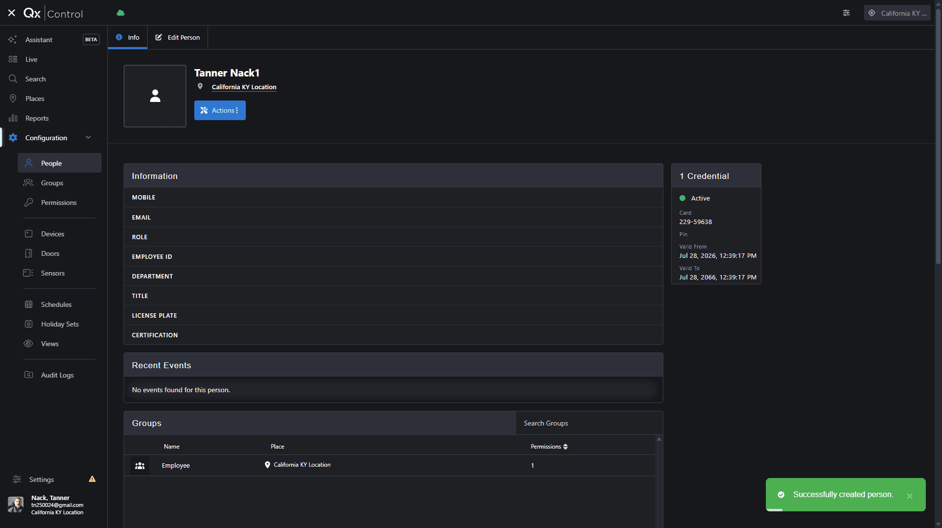Image resolution: width=942 pixels, height=528 pixels.
Task: Open Views in the sidebar
Action: 59,344
